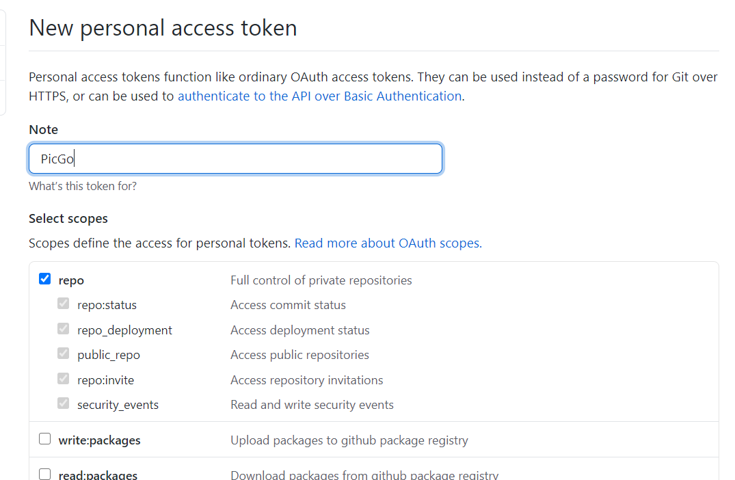Viewport: 735px width, 480px height.
Task: Open Read more about OAuth scopes link
Action: pyautogui.click(x=388, y=243)
